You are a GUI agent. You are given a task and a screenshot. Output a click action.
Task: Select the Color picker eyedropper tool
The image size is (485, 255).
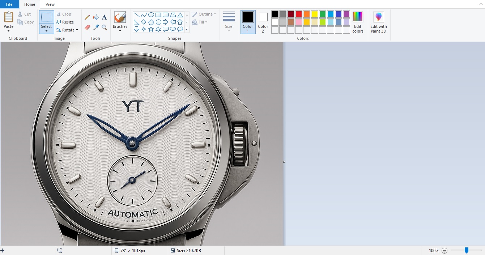96,27
